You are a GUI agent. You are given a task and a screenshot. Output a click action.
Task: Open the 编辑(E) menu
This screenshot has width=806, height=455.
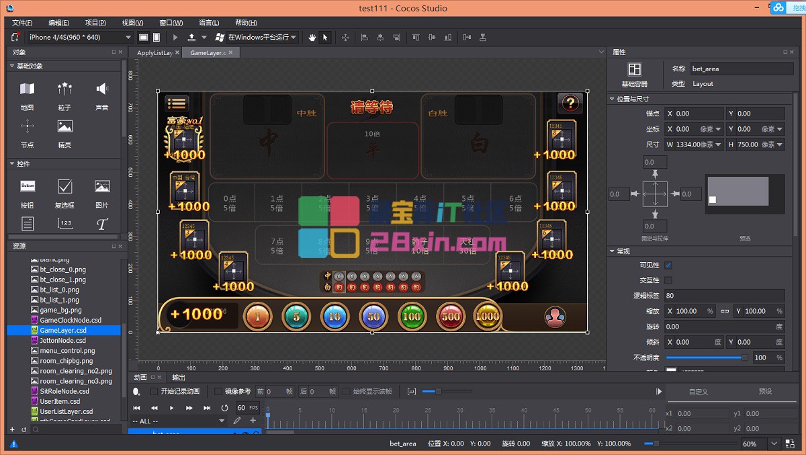point(59,23)
